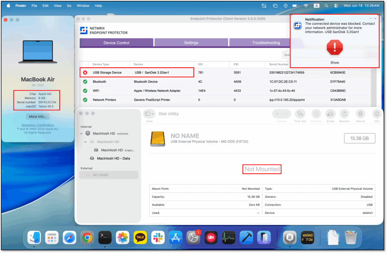Click the 15.38 GB capacity box

point(360,138)
